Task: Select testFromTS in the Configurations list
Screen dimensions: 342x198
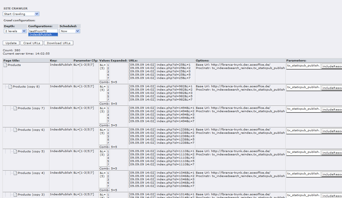Action: pyautogui.click(x=43, y=31)
